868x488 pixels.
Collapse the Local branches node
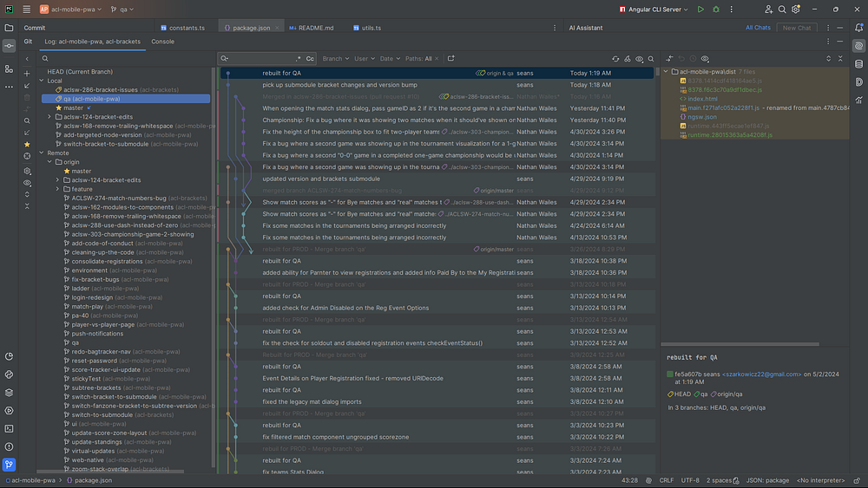click(x=41, y=81)
